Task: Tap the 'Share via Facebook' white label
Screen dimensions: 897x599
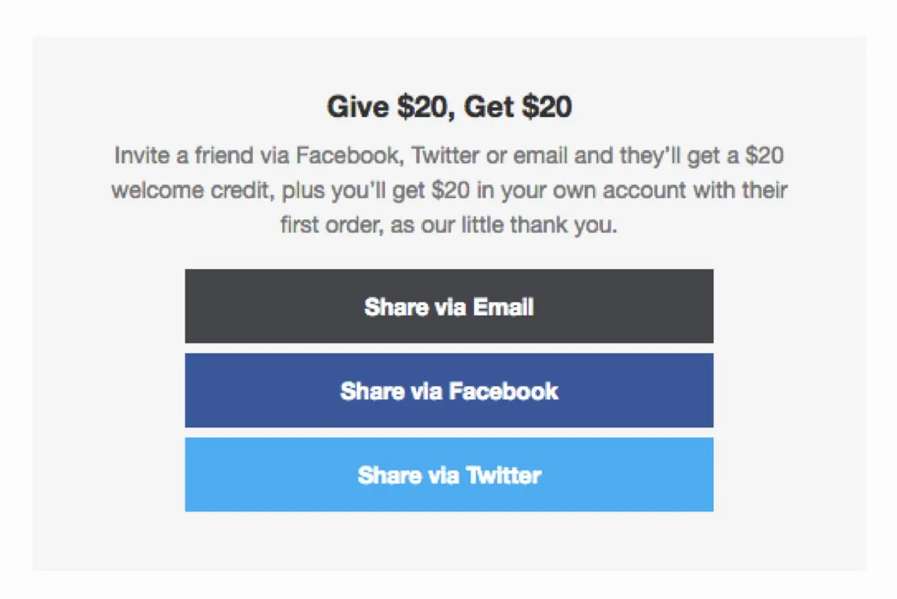Action: [449, 391]
